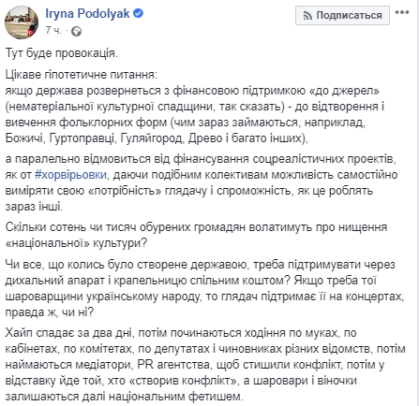This screenshot has width=419, height=406.
Task: Click the line "Цікаве гіпотетичне питання:"
Action: (x=82, y=75)
